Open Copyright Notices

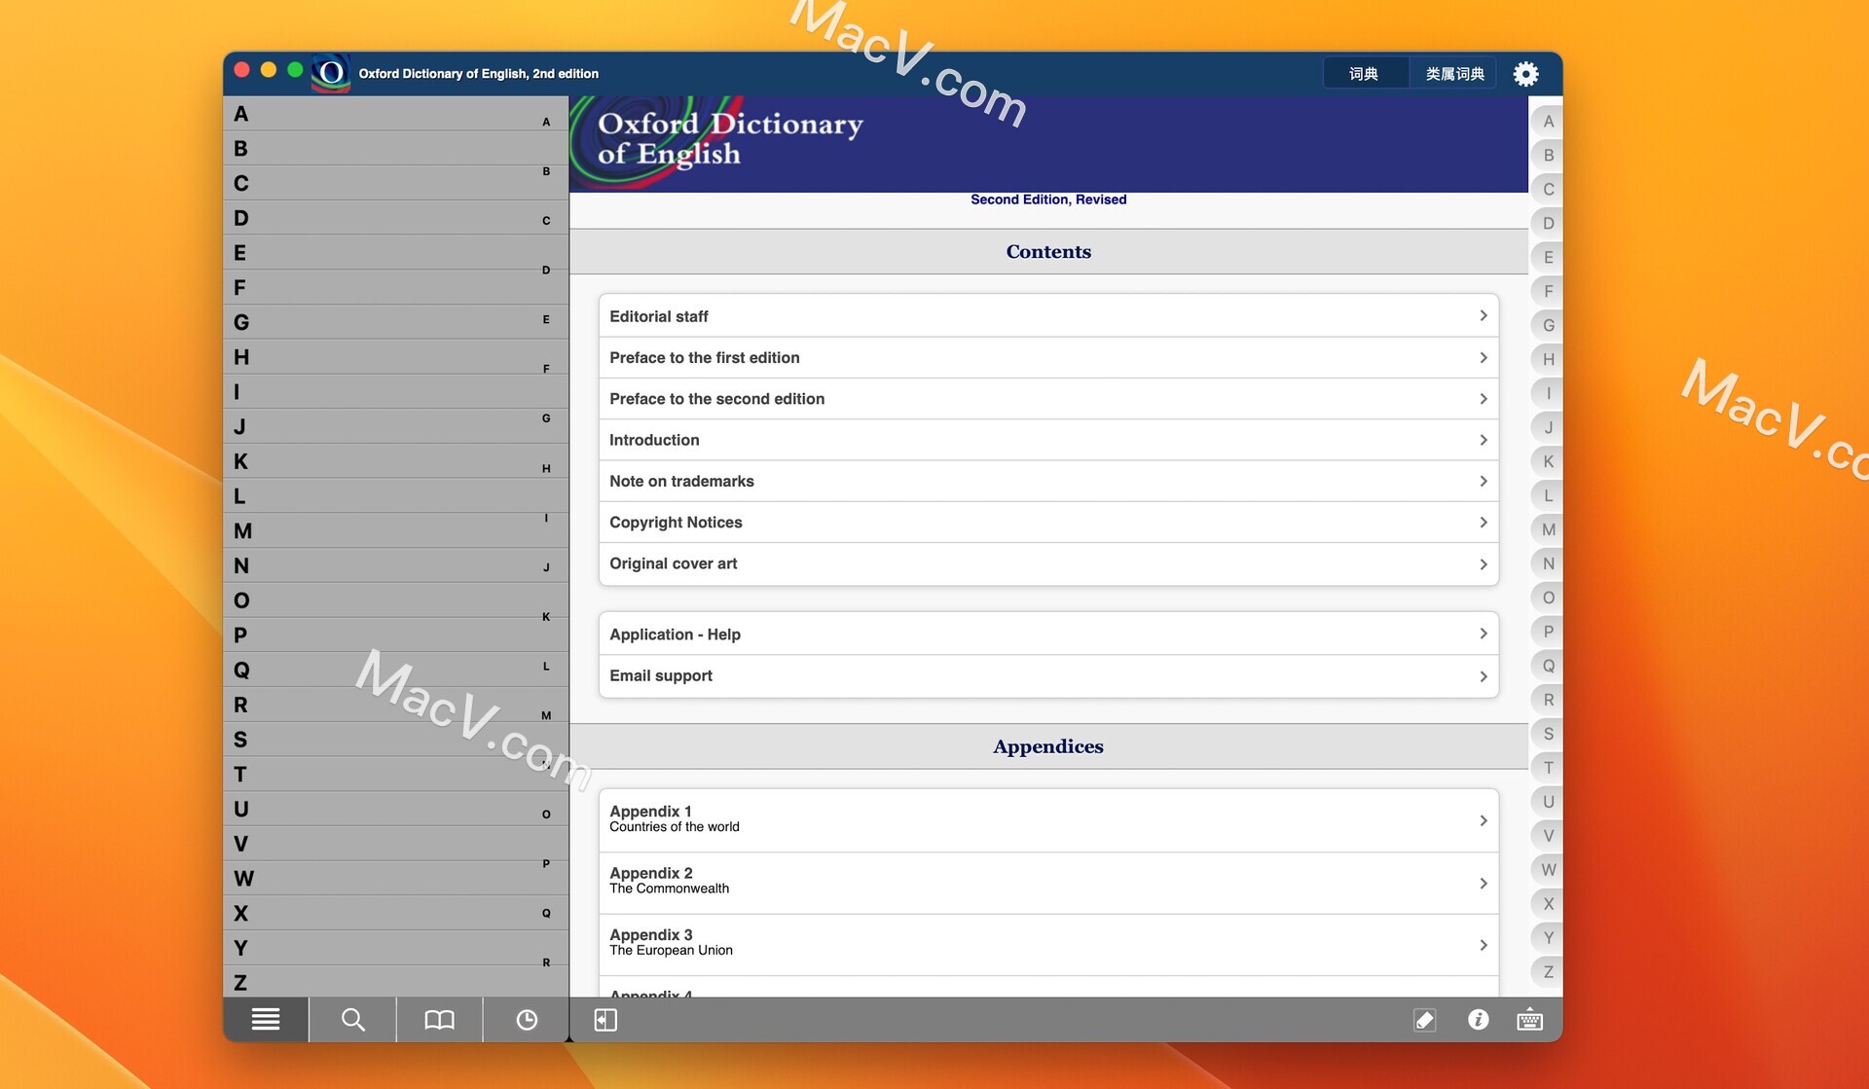click(x=1048, y=523)
